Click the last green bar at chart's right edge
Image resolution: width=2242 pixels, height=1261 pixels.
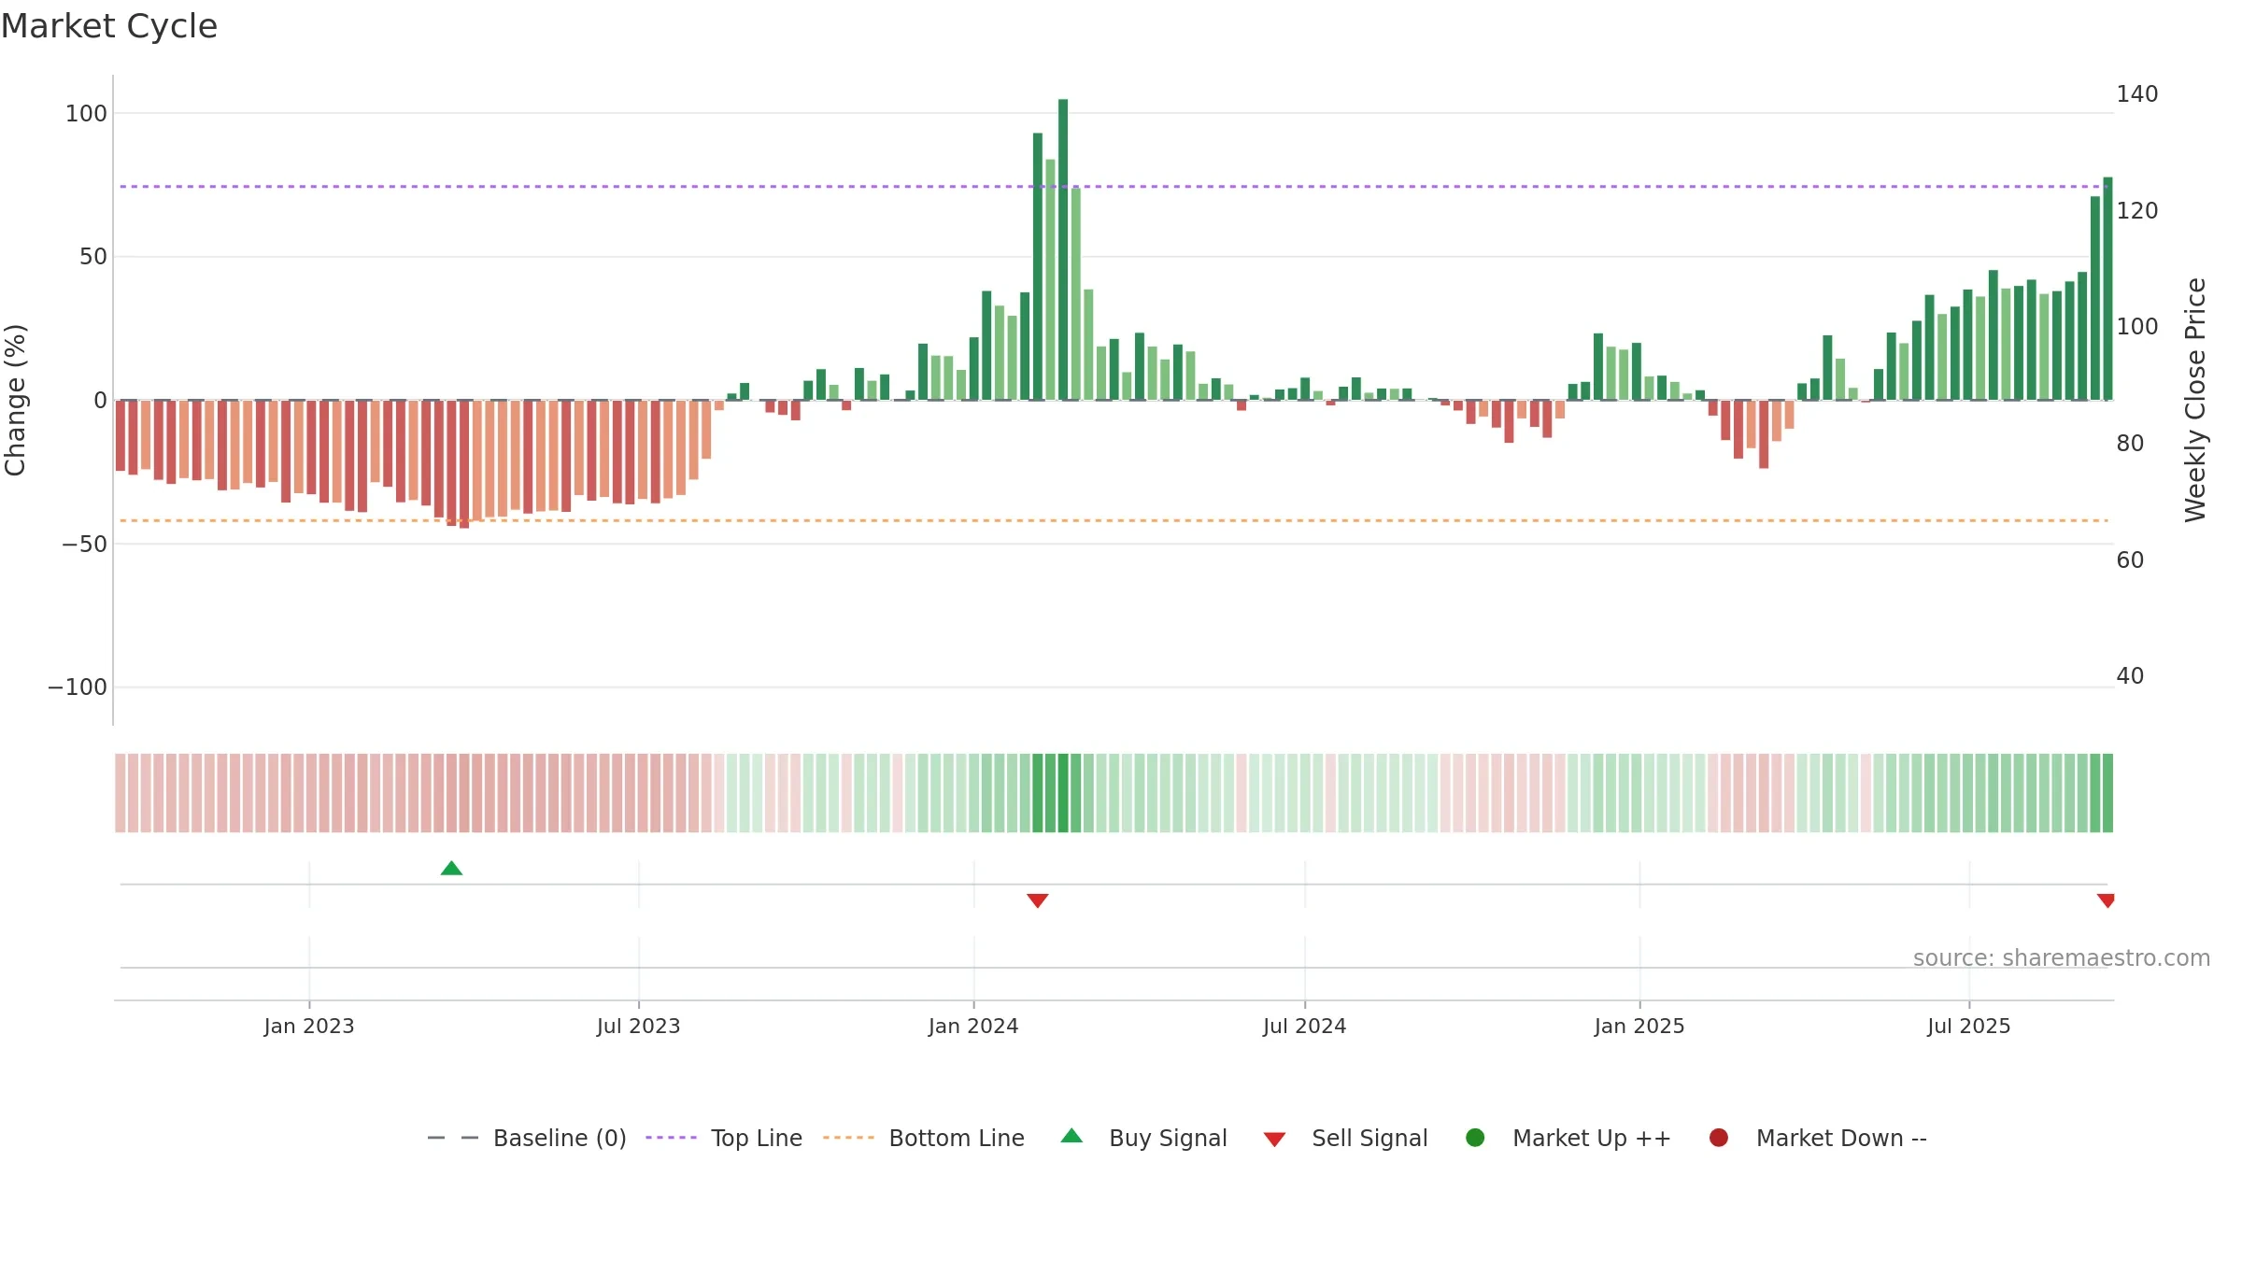2107,289
